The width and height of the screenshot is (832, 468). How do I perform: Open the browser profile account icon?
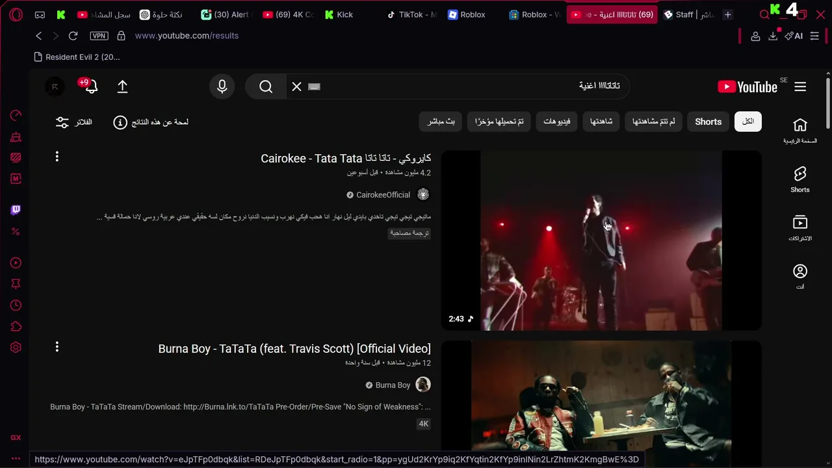(x=755, y=36)
